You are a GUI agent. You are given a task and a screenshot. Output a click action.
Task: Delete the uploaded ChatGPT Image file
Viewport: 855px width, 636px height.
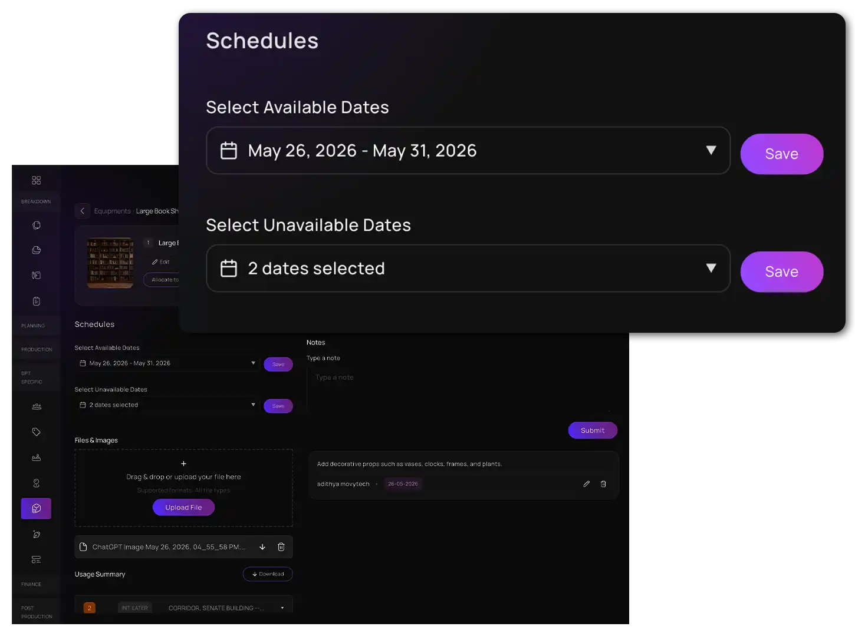click(281, 547)
